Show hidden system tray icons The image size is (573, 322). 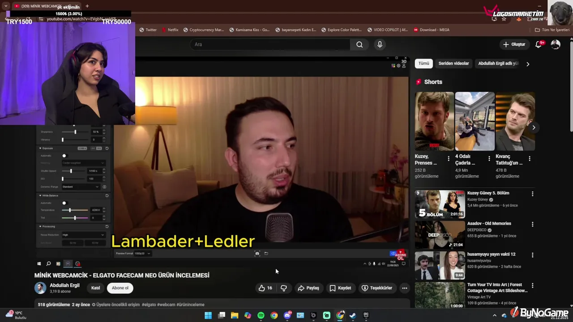[x=495, y=315]
